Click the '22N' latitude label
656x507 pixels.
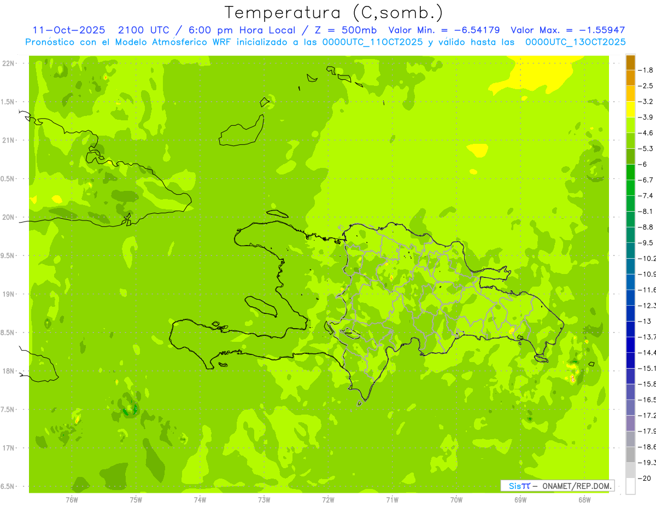[x=8, y=63]
